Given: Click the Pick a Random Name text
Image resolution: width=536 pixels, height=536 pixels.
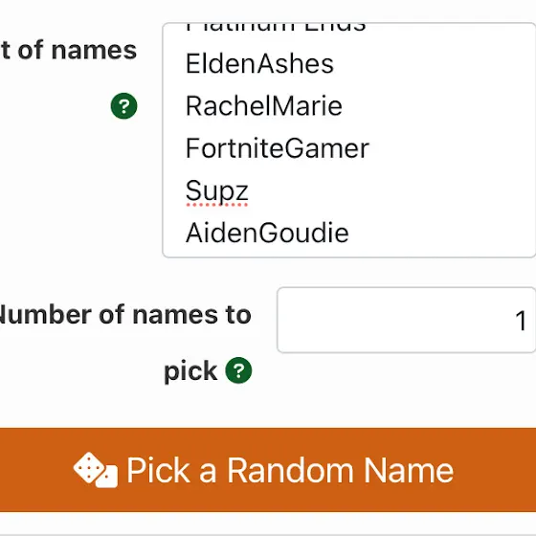Looking at the screenshot, I should 290,471.
